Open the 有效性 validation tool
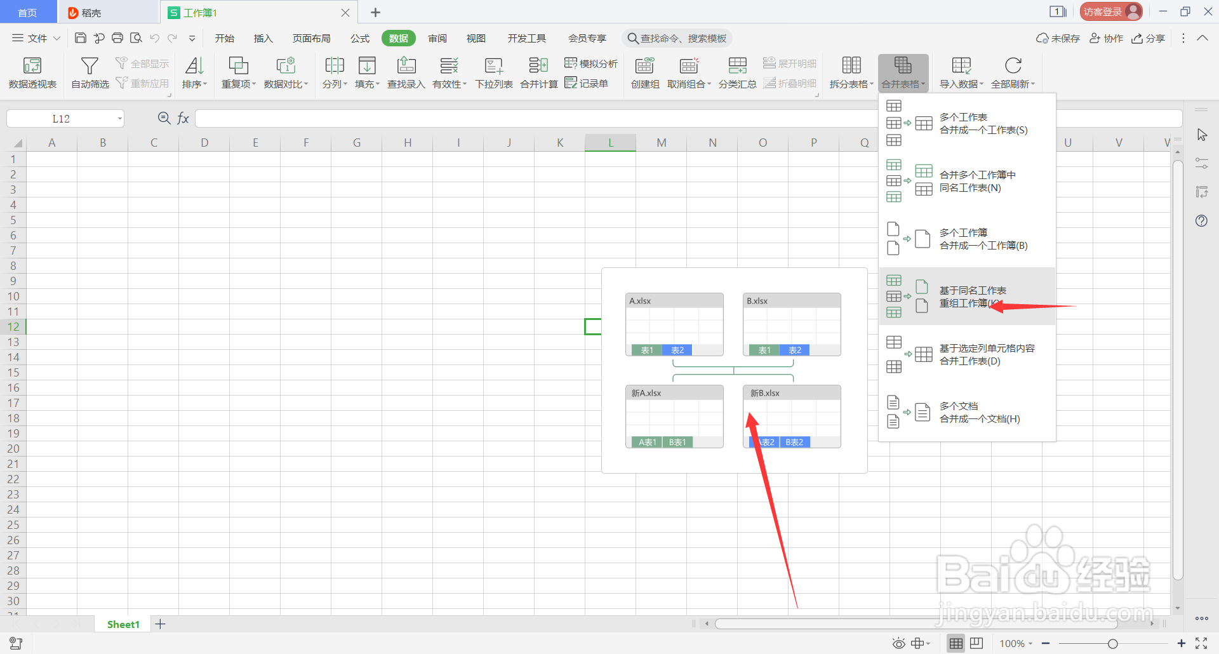Viewport: 1219px width, 654px height. [449, 73]
